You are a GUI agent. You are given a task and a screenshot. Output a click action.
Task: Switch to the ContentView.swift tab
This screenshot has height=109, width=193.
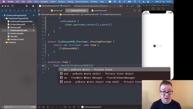99,11
